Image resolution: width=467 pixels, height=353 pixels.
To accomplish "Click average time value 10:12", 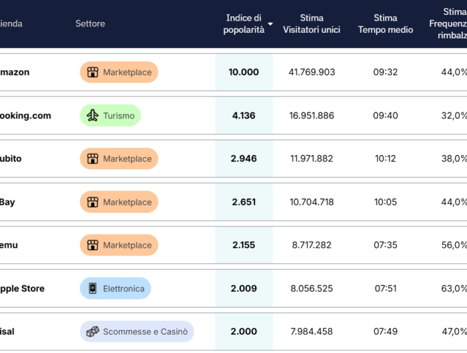I will coord(386,158).
